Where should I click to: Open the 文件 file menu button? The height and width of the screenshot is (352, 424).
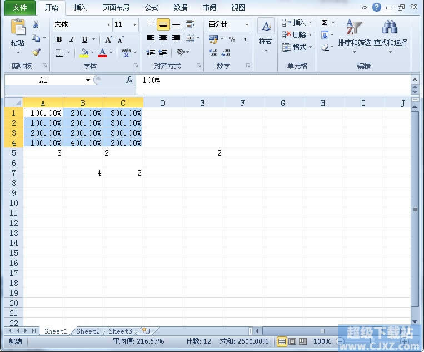(20, 8)
